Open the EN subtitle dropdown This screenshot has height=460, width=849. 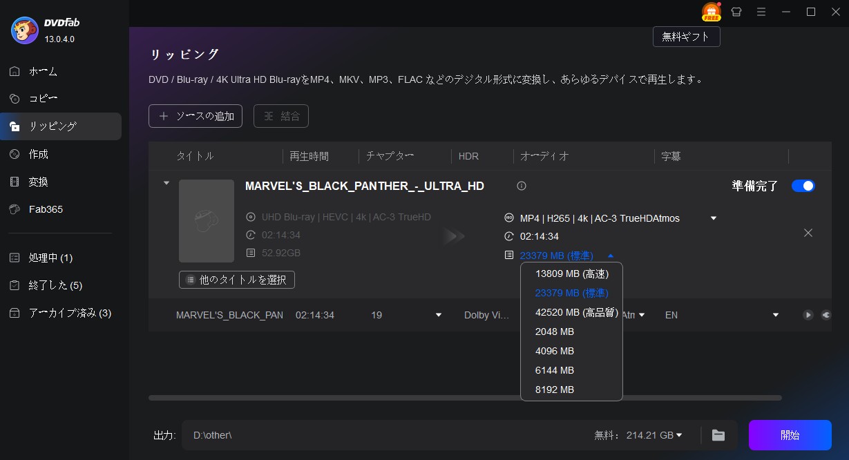pyautogui.click(x=776, y=315)
